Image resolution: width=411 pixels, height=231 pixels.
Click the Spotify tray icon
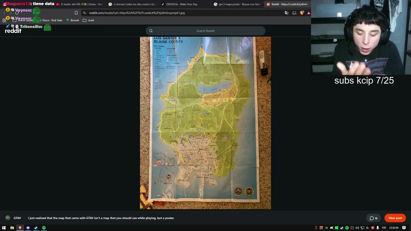click(347, 228)
